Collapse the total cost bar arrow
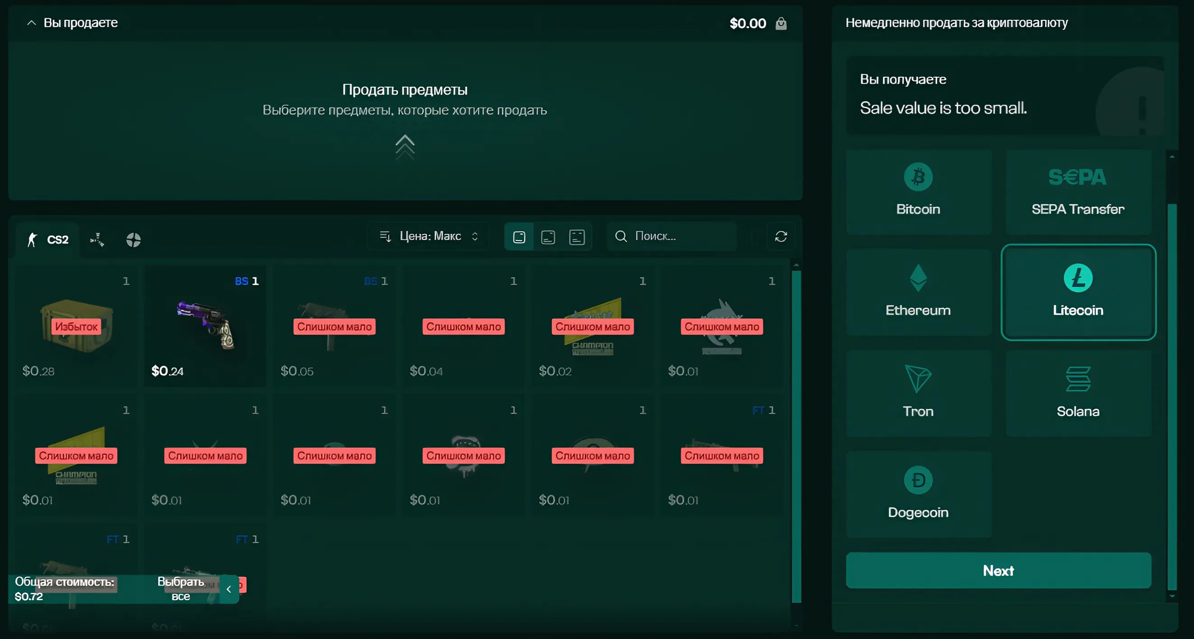Screen dimensions: 1194x639 coord(229,589)
